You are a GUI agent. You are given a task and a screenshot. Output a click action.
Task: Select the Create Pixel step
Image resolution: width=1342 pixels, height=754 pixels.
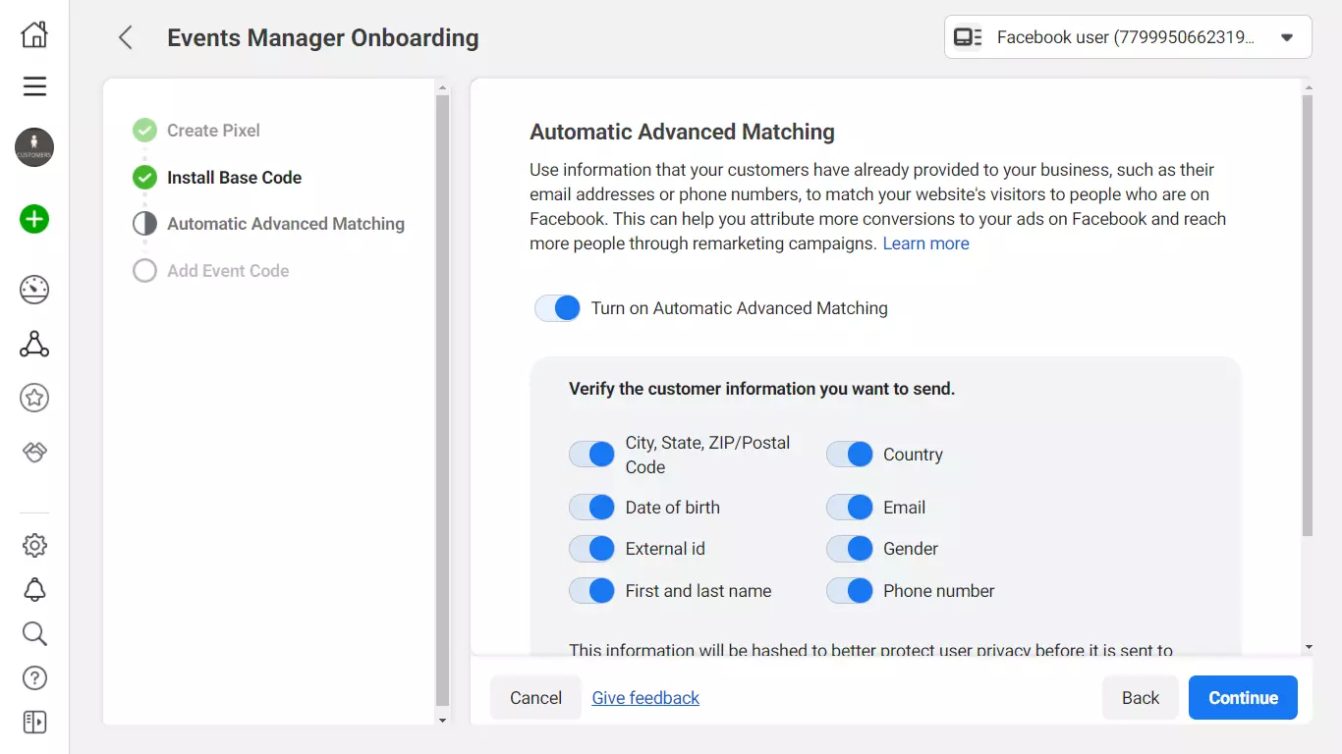coord(213,131)
